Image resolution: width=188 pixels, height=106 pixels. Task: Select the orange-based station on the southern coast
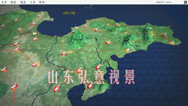click(128, 50)
